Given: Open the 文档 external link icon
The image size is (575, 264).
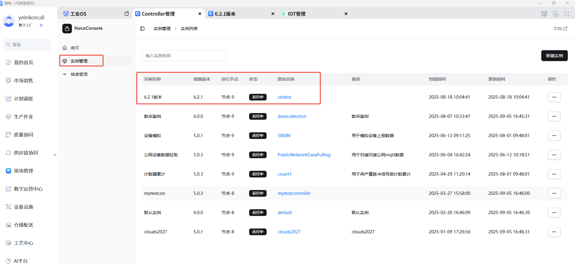Looking at the screenshot, I should (565, 29).
